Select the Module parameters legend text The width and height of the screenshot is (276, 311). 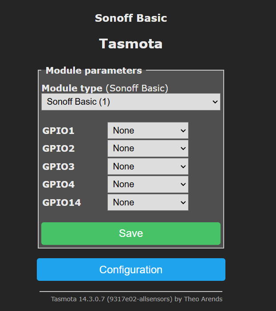coord(94,71)
